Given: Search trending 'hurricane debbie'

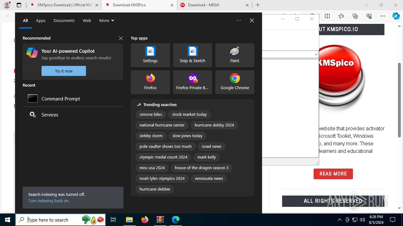Looking at the screenshot, I should pos(155,189).
